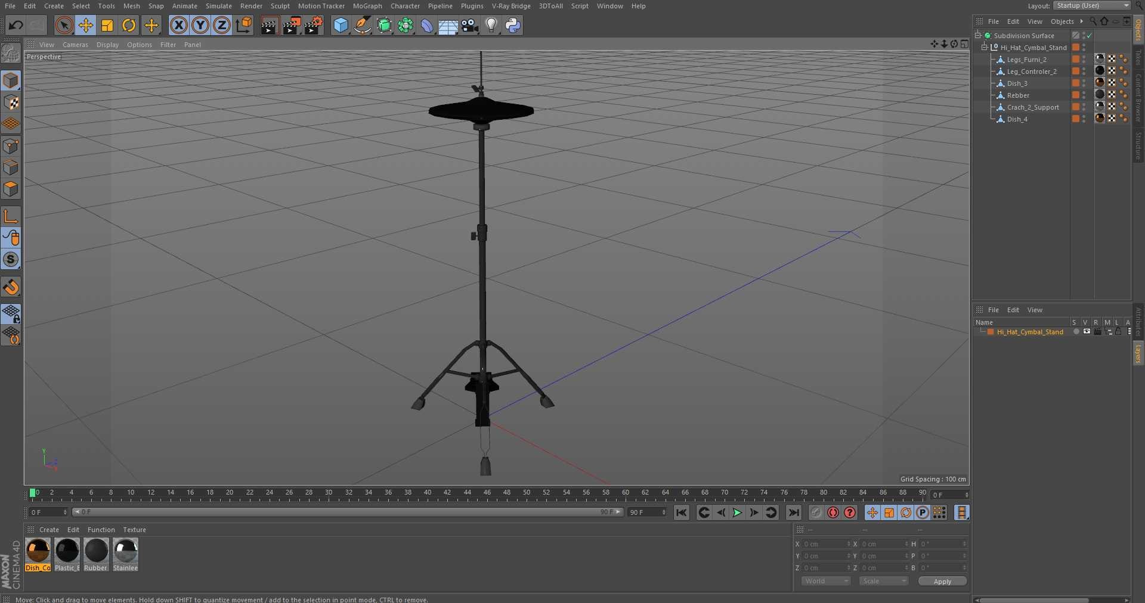Open the Python script icon
Viewport: 1145px width, 603px height.
pos(513,25)
